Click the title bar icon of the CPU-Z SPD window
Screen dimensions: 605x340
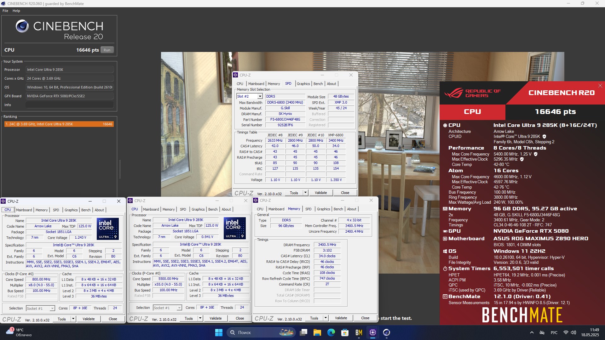[236, 75]
